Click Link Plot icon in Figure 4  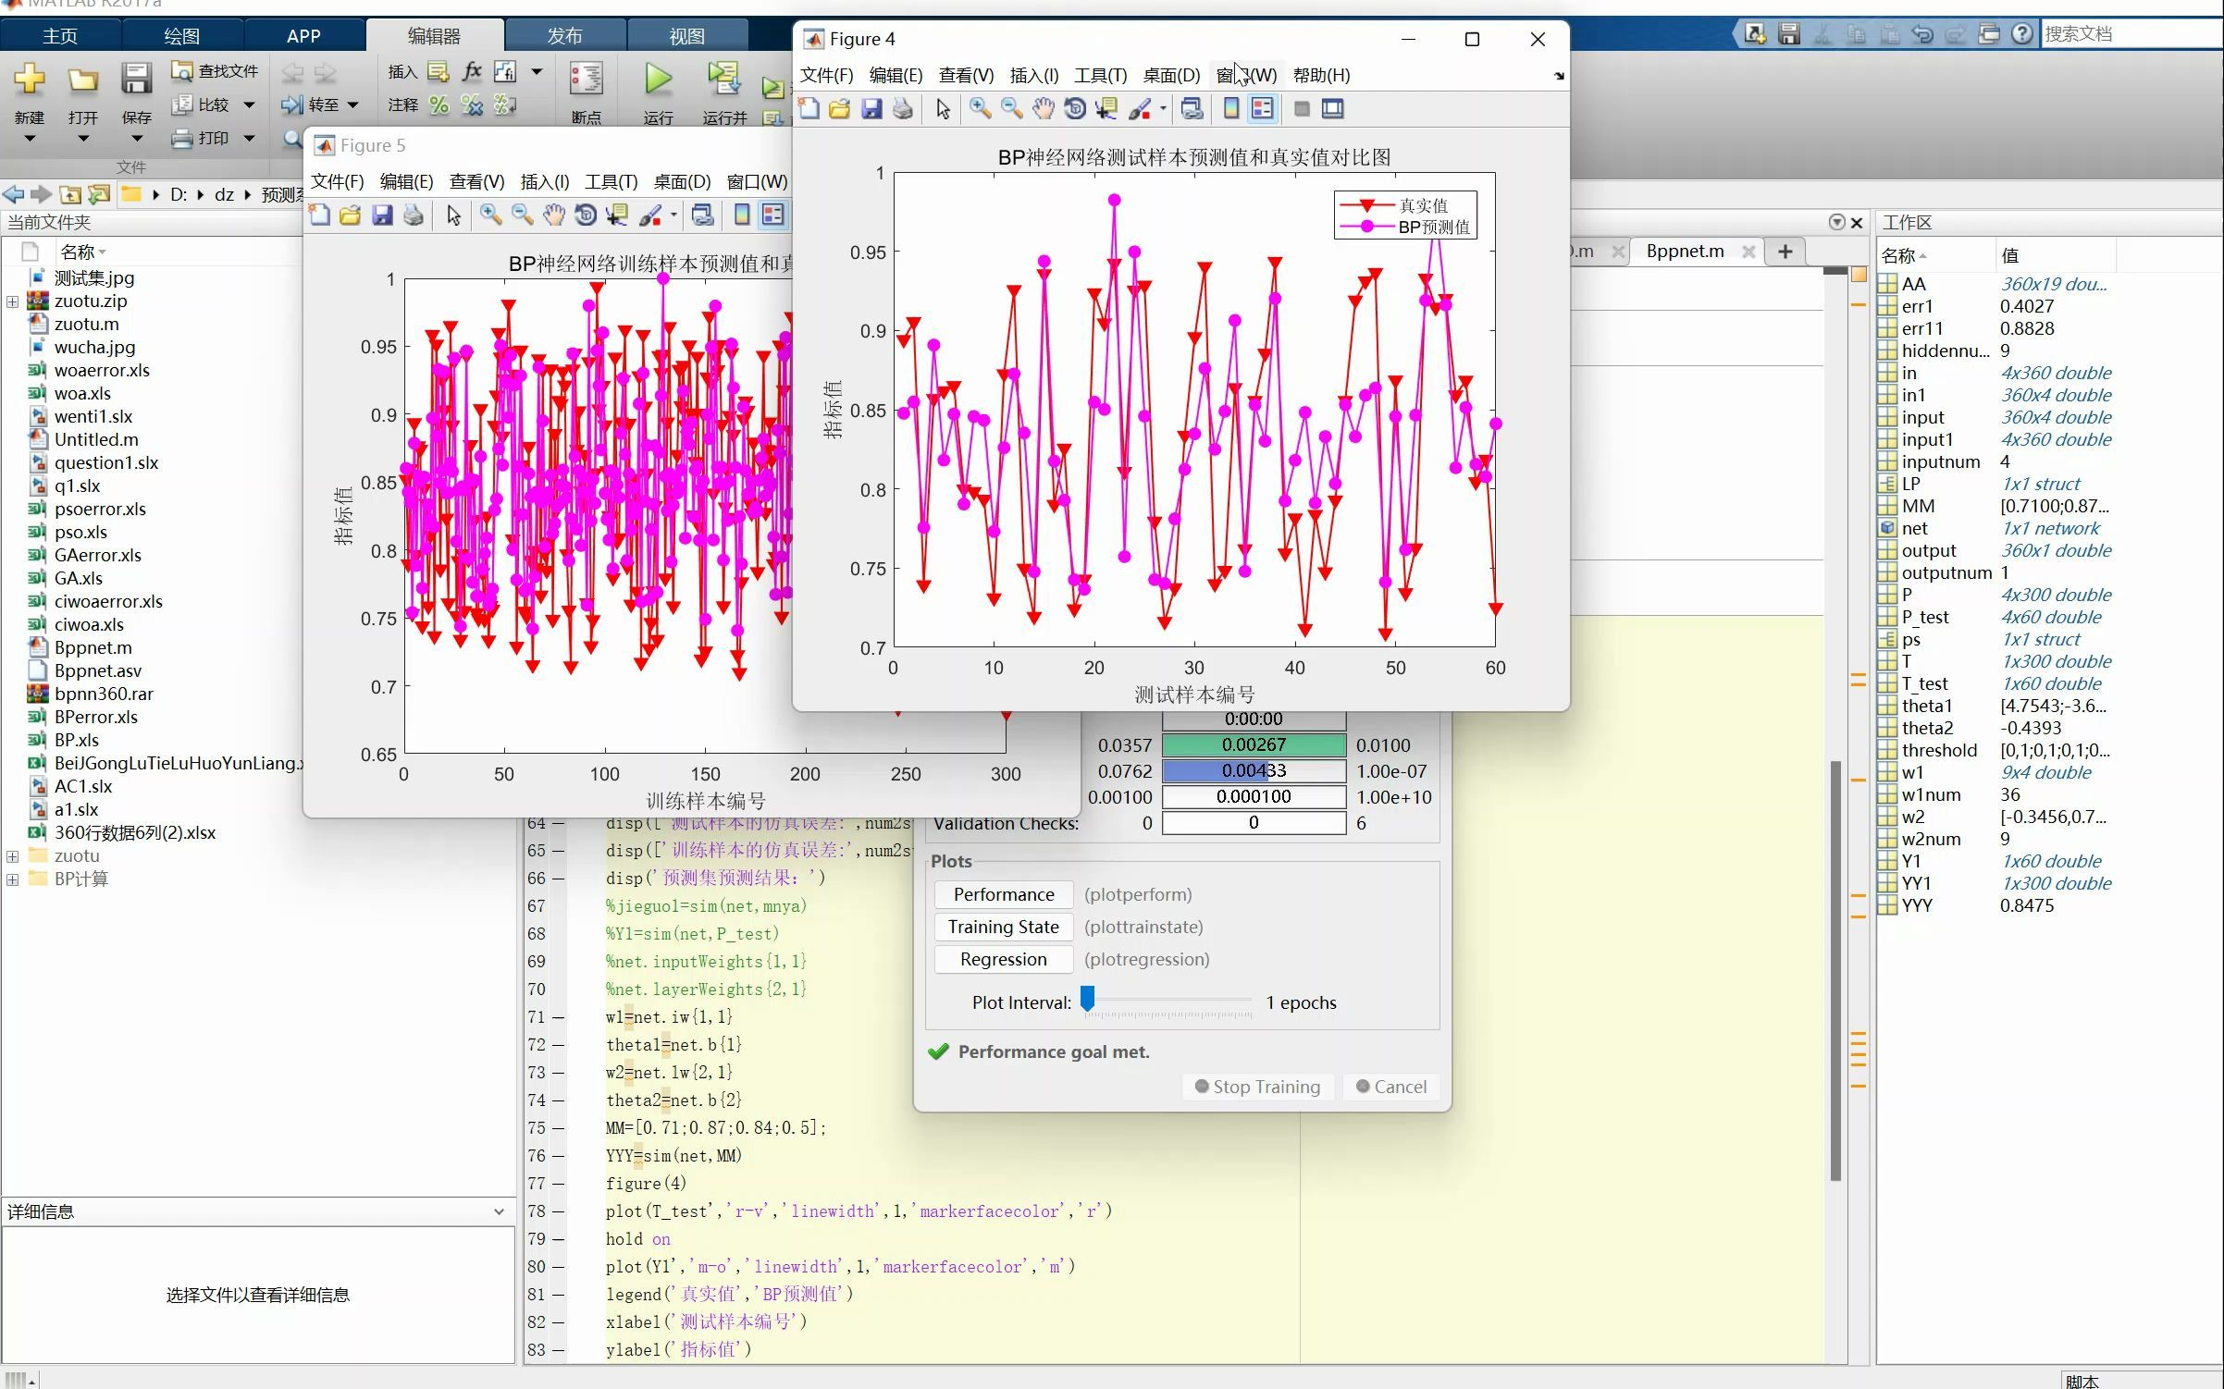coord(1192,109)
